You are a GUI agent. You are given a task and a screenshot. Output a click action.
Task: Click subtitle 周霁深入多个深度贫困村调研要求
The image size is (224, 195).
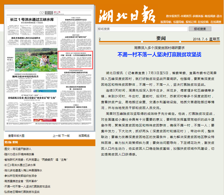159,48
